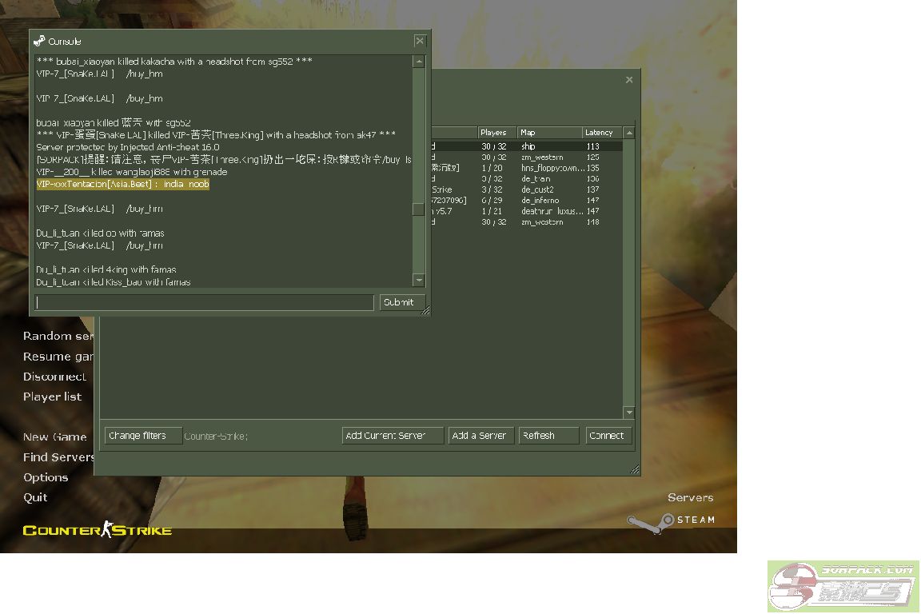Choose New Game from main menu

54,437
